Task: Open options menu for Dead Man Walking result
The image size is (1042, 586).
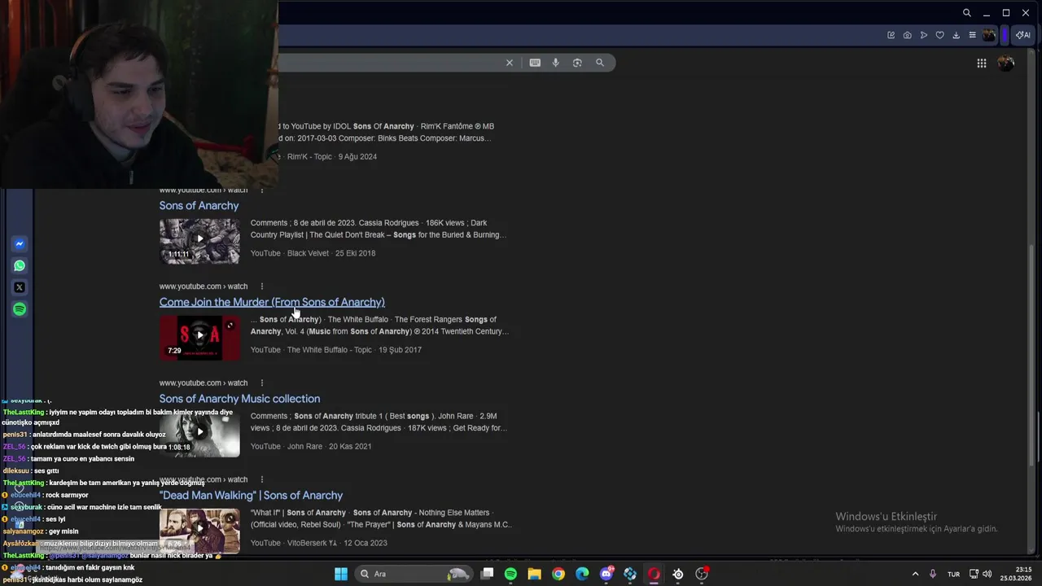Action: click(262, 479)
